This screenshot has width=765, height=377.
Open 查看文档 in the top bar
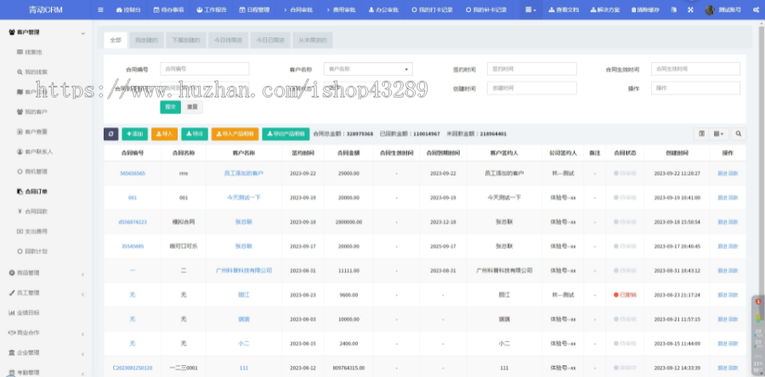[x=564, y=9]
